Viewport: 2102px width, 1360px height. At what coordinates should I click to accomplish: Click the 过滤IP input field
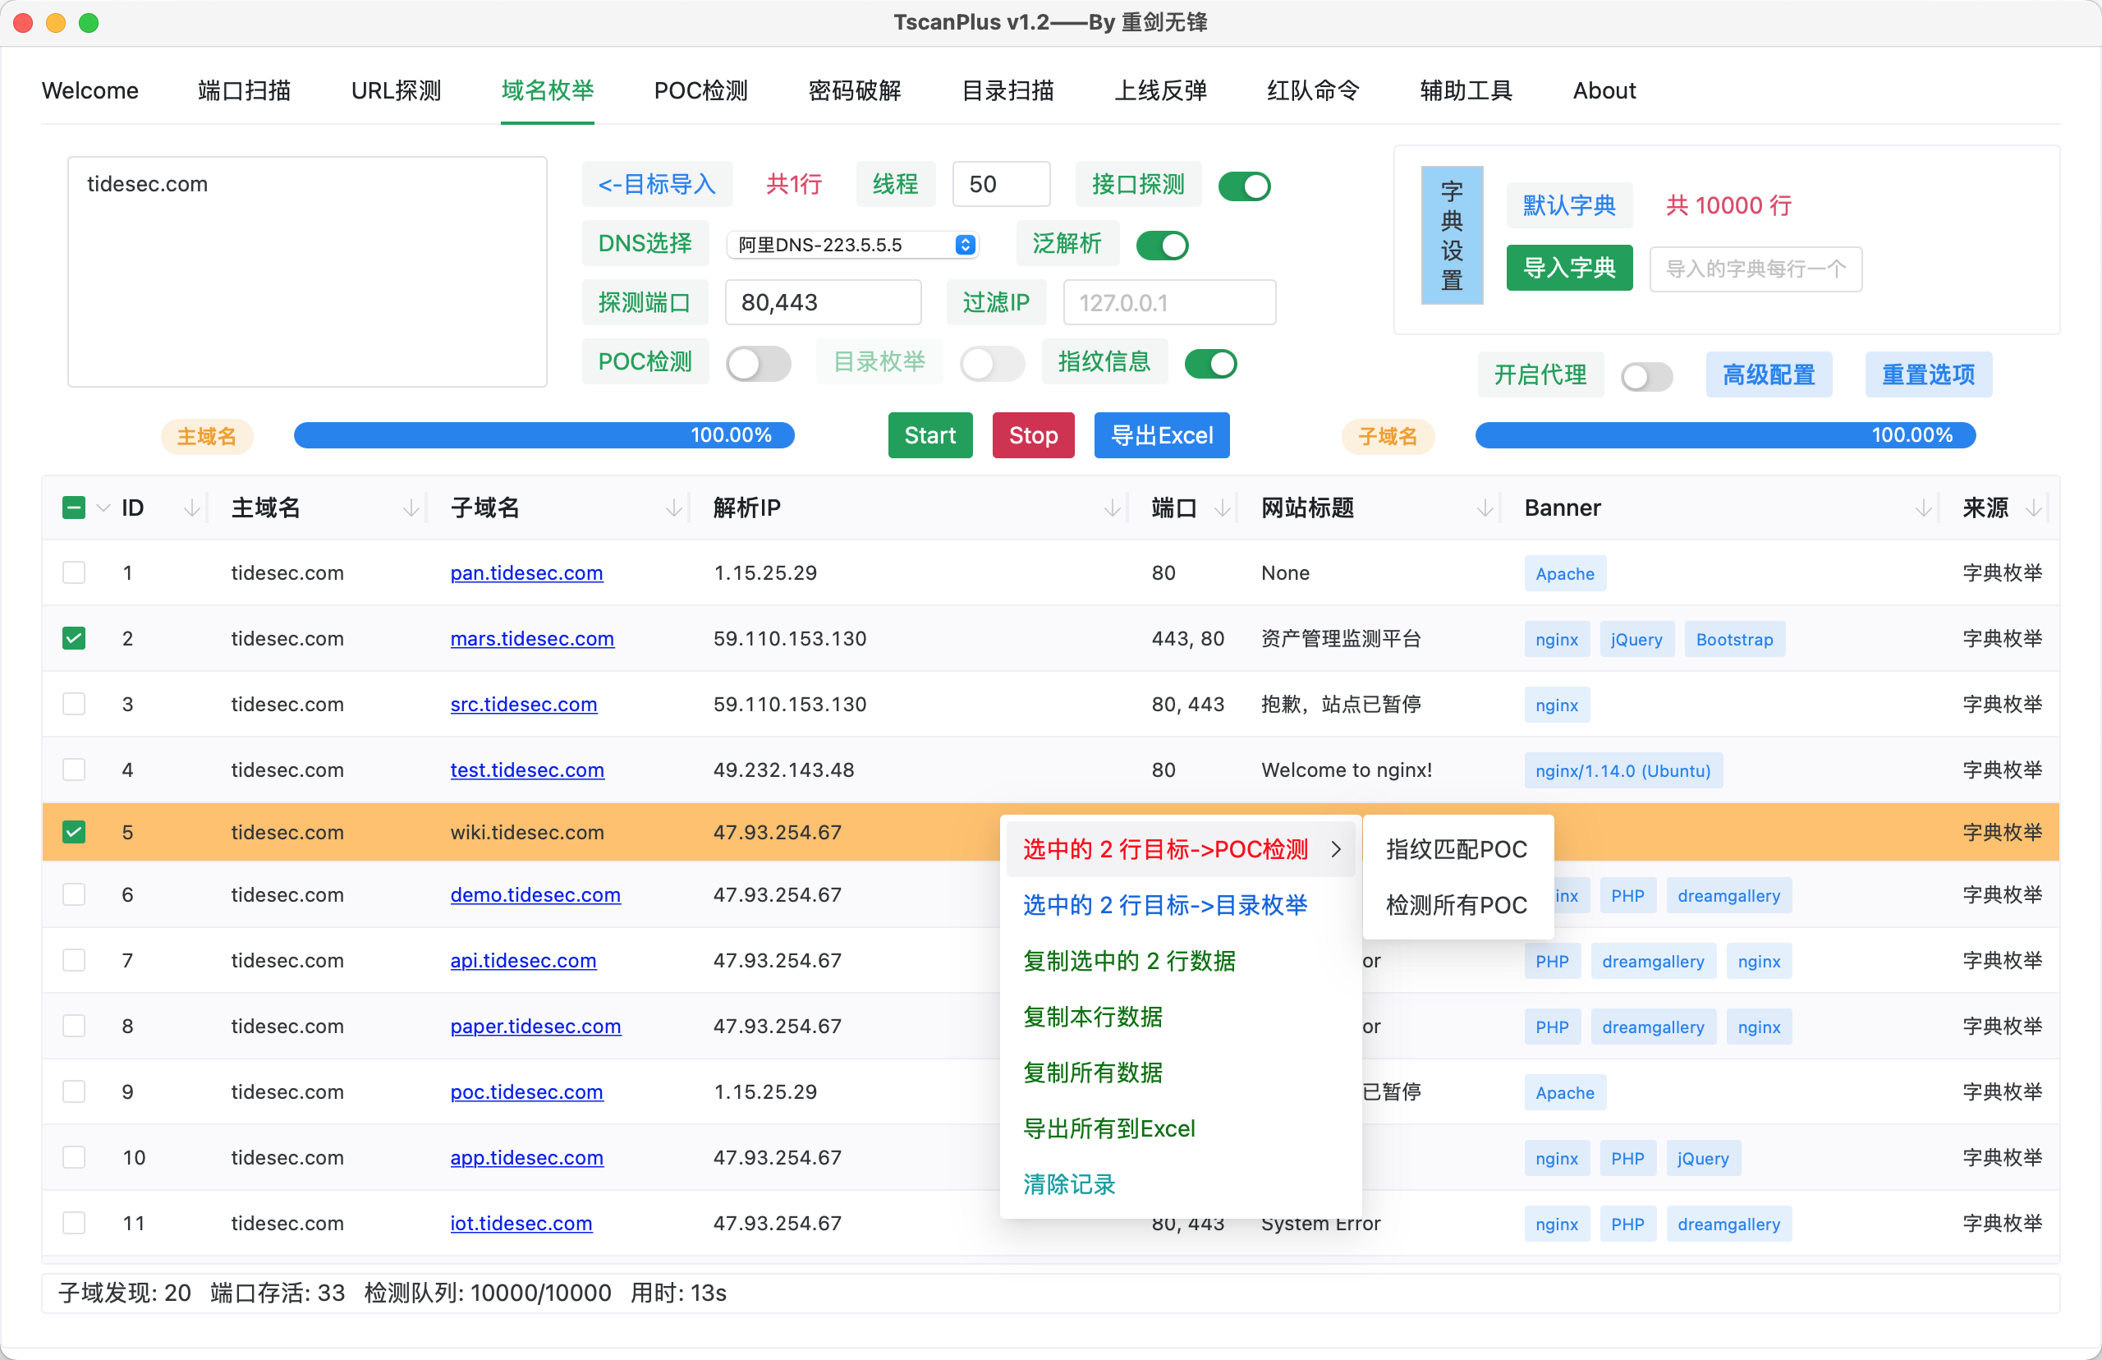[1168, 303]
